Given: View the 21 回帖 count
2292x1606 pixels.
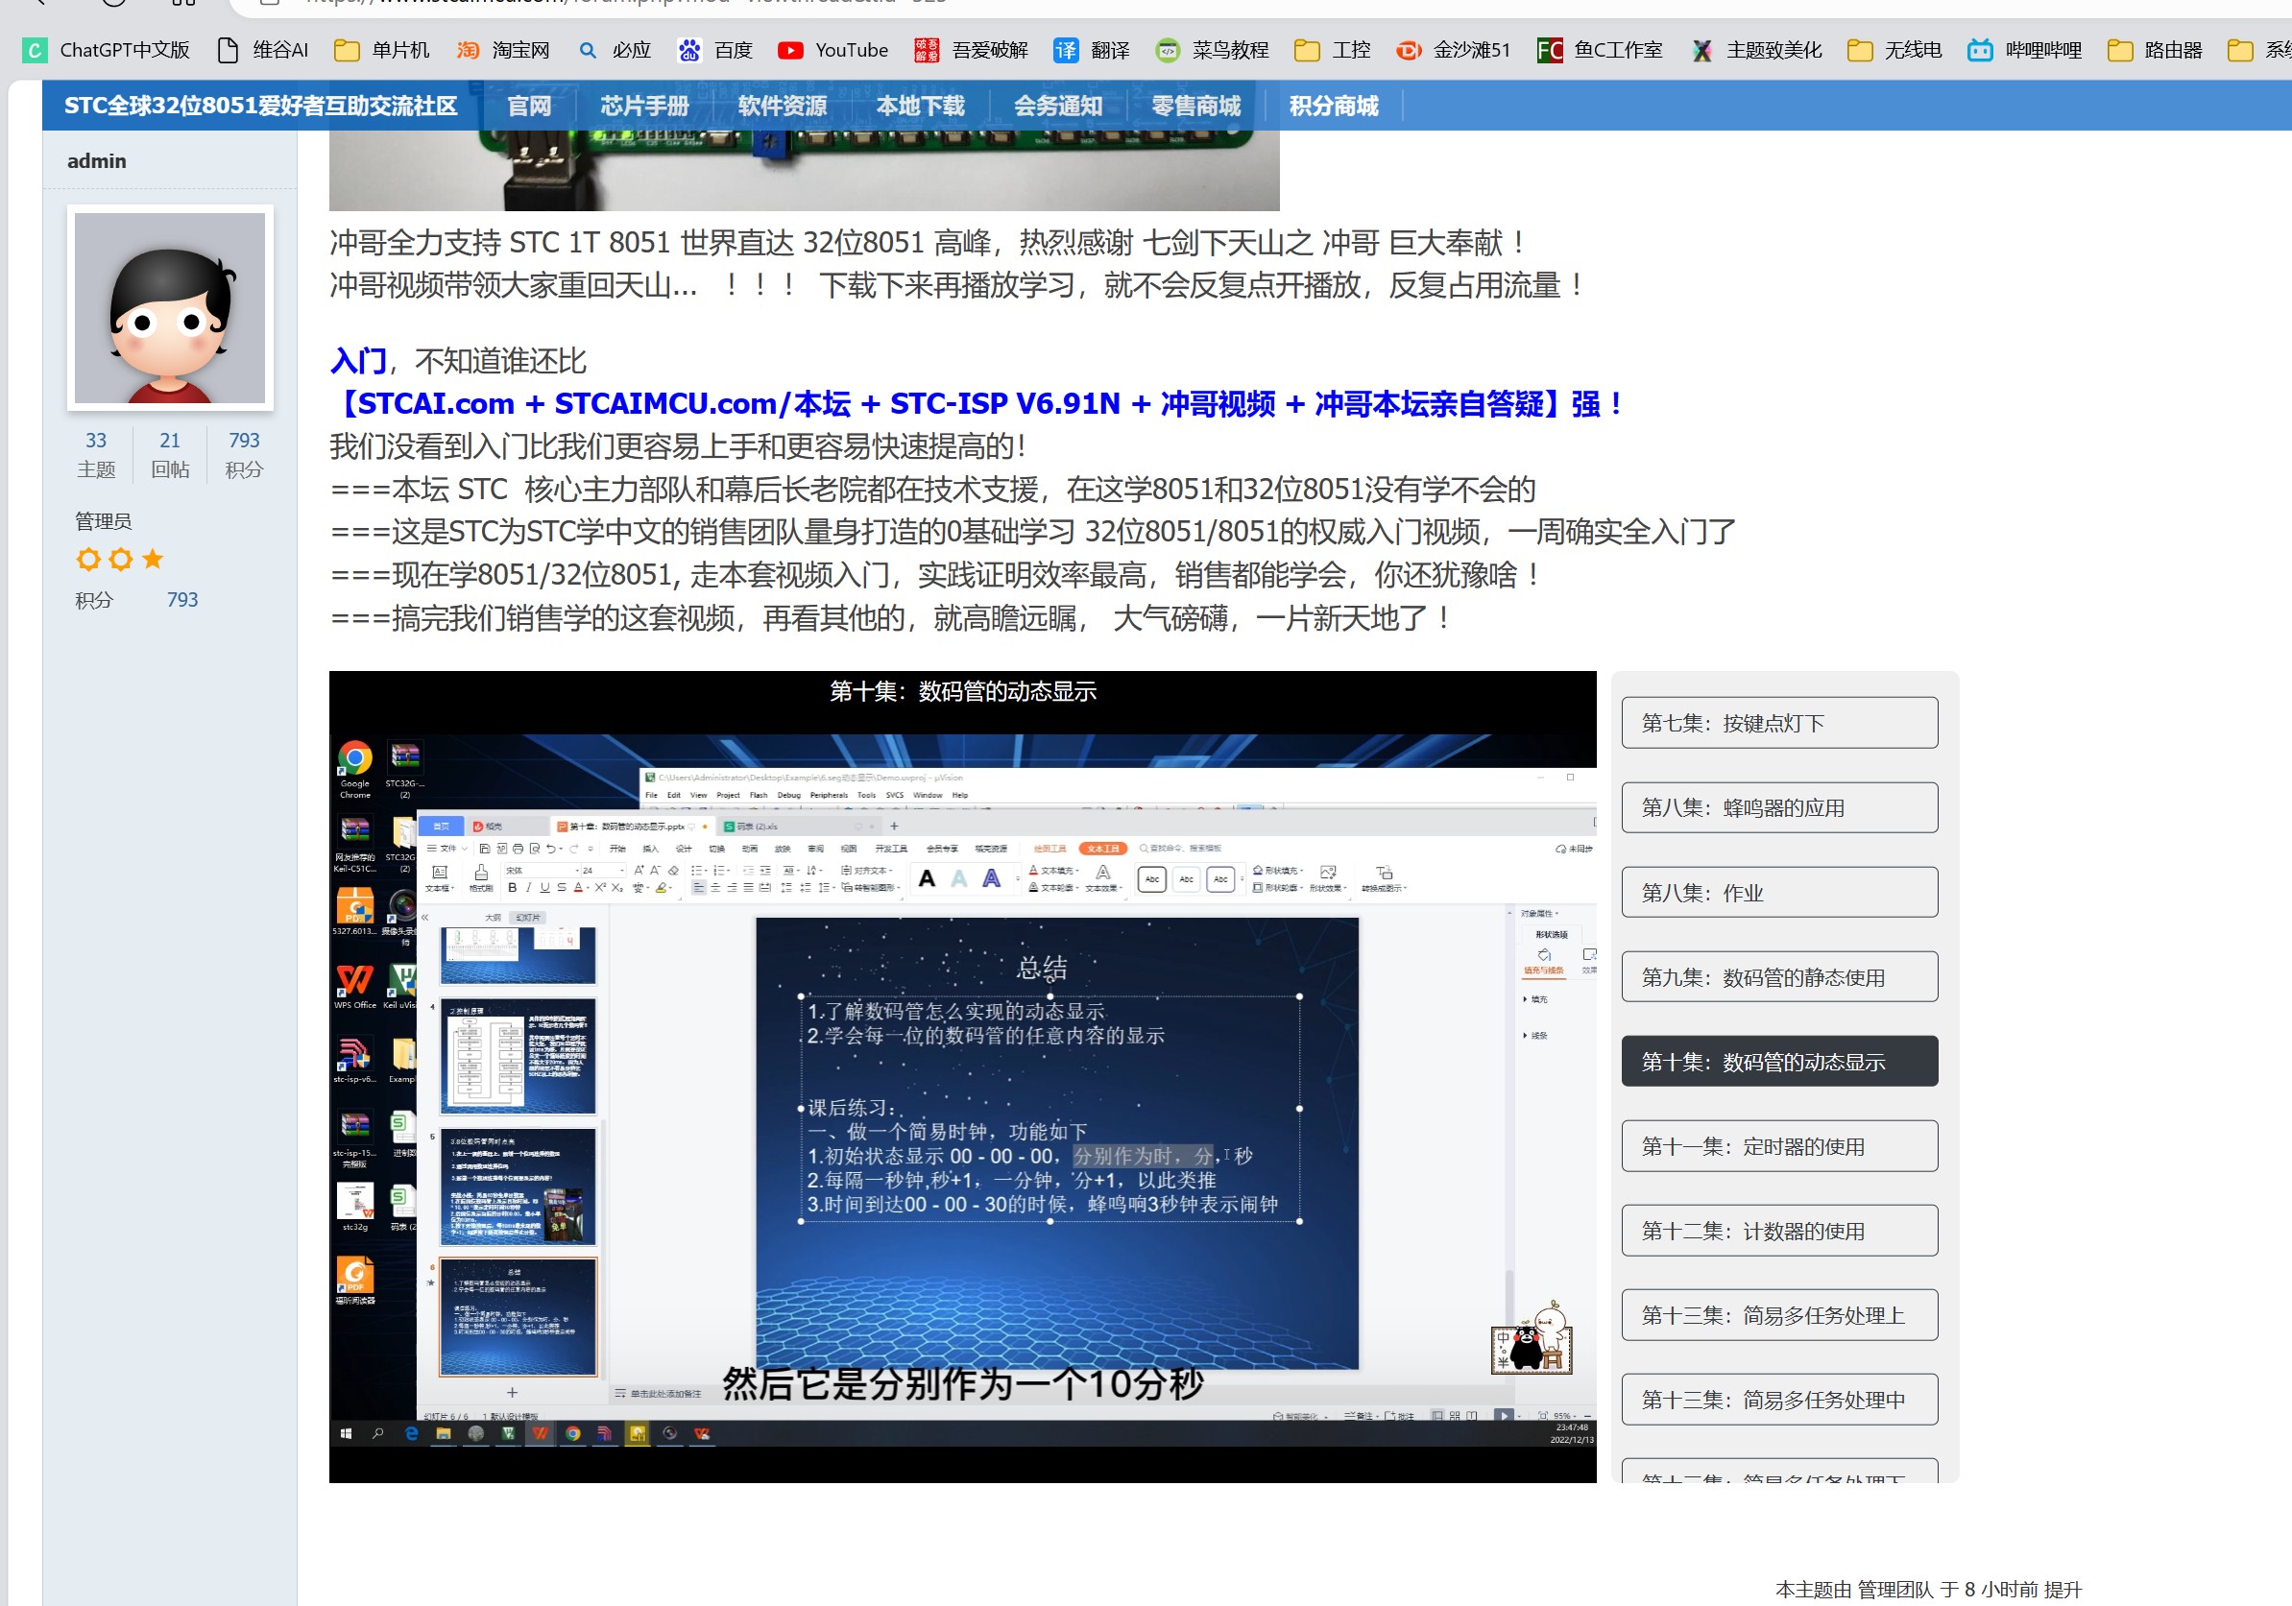Looking at the screenshot, I should [x=170, y=454].
